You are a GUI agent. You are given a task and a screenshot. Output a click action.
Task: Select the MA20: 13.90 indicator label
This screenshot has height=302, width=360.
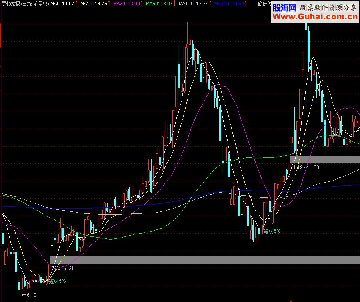click(126, 4)
